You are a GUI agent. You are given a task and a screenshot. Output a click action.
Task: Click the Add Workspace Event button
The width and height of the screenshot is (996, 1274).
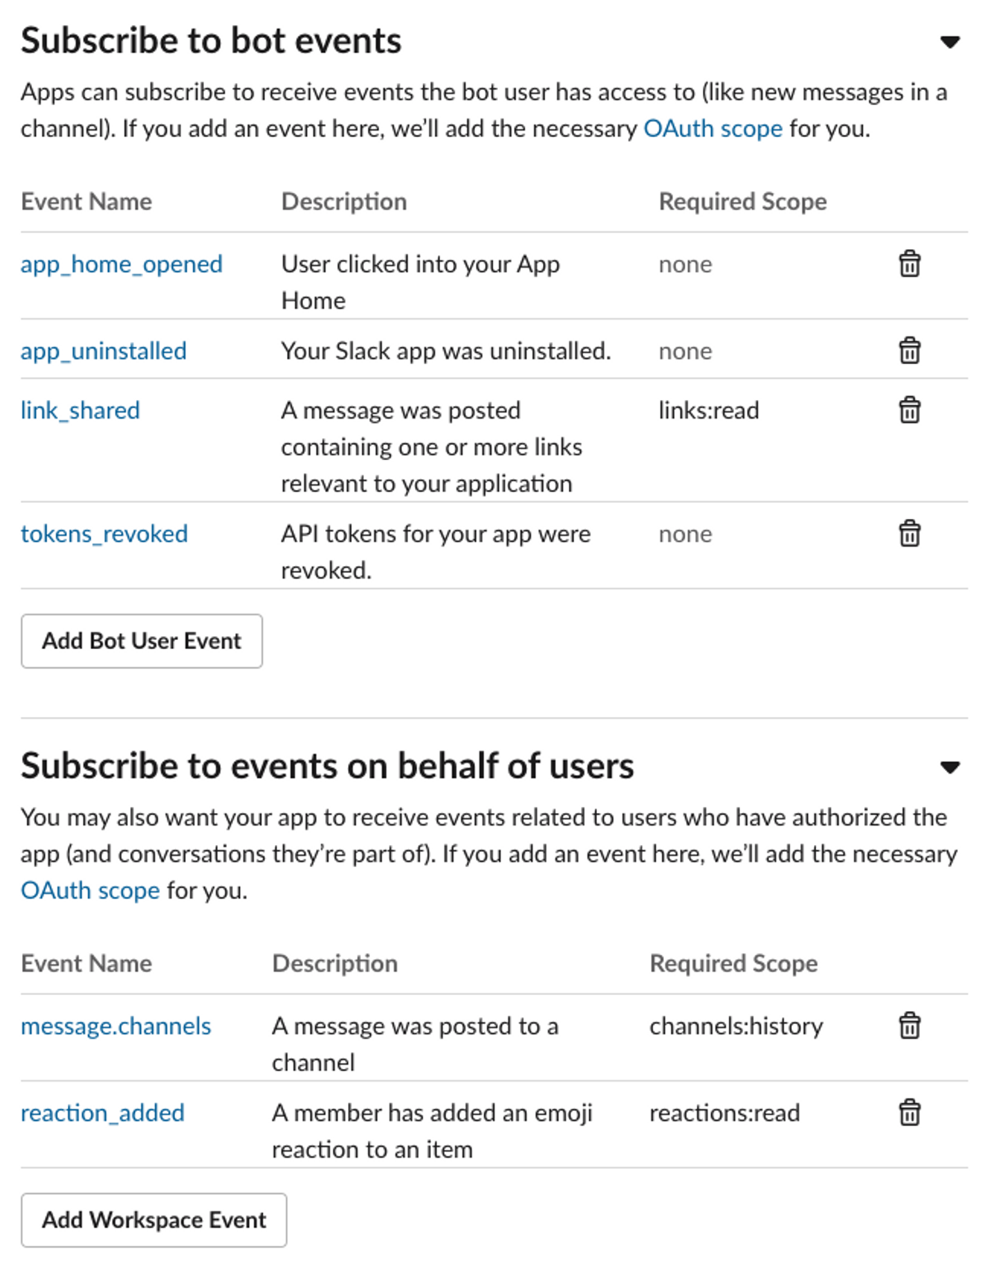point(154,1220)
